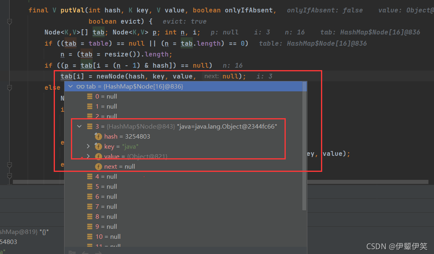The height and width of the screenshot is (254, 434).
Task: Click the "p: null" inline debug value
Action: [x=224, y=32]
